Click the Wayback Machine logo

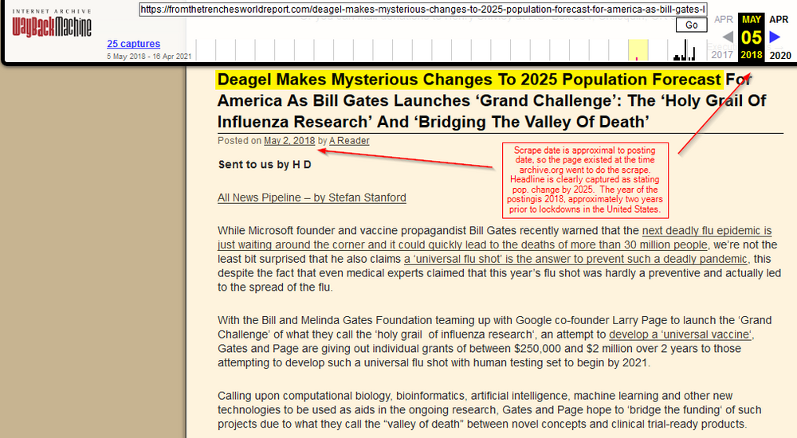coord(52,23)
